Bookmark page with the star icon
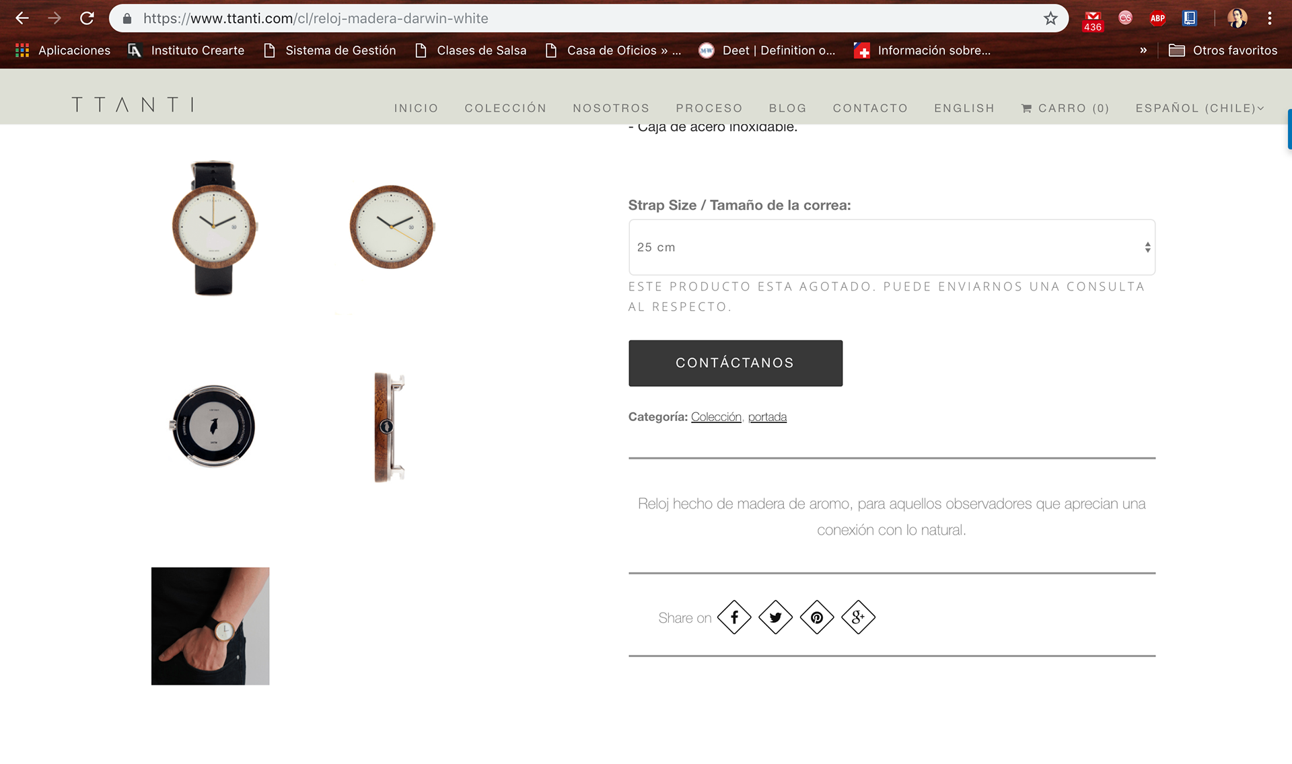The width and height of the screenshot is (1292, 764). tap(1050, 18)
